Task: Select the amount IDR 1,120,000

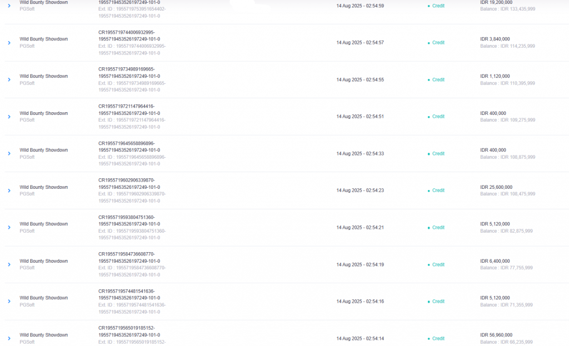Action: [x=495, y=76]
